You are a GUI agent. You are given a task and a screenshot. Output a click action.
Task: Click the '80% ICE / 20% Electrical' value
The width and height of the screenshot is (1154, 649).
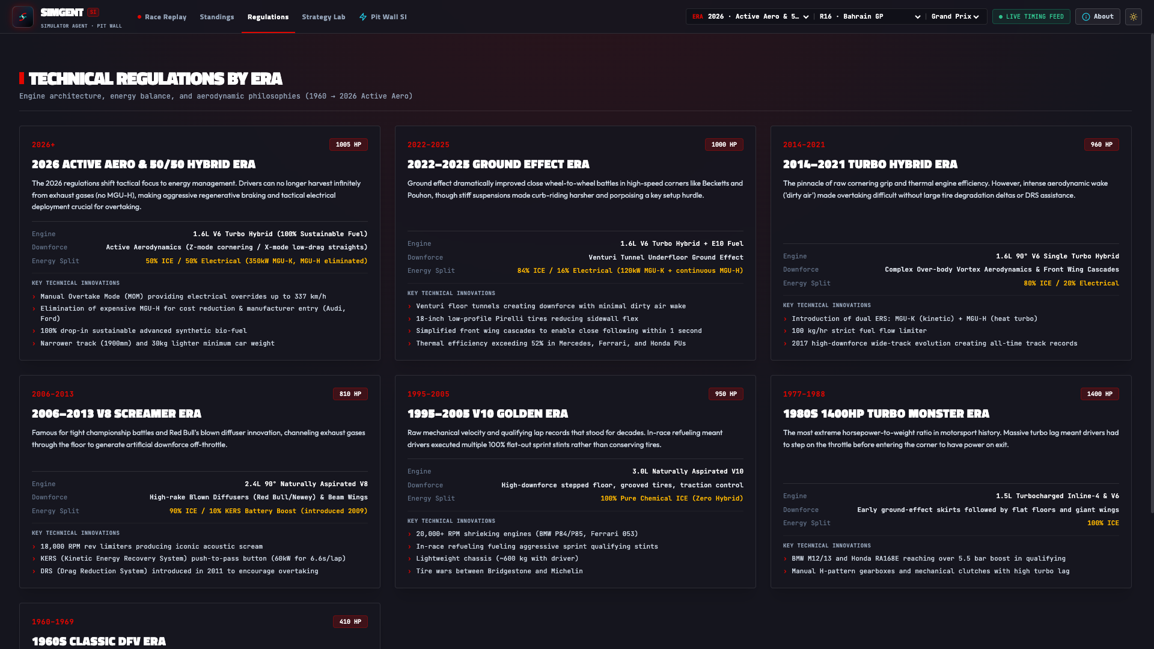tap(1071, 284)
